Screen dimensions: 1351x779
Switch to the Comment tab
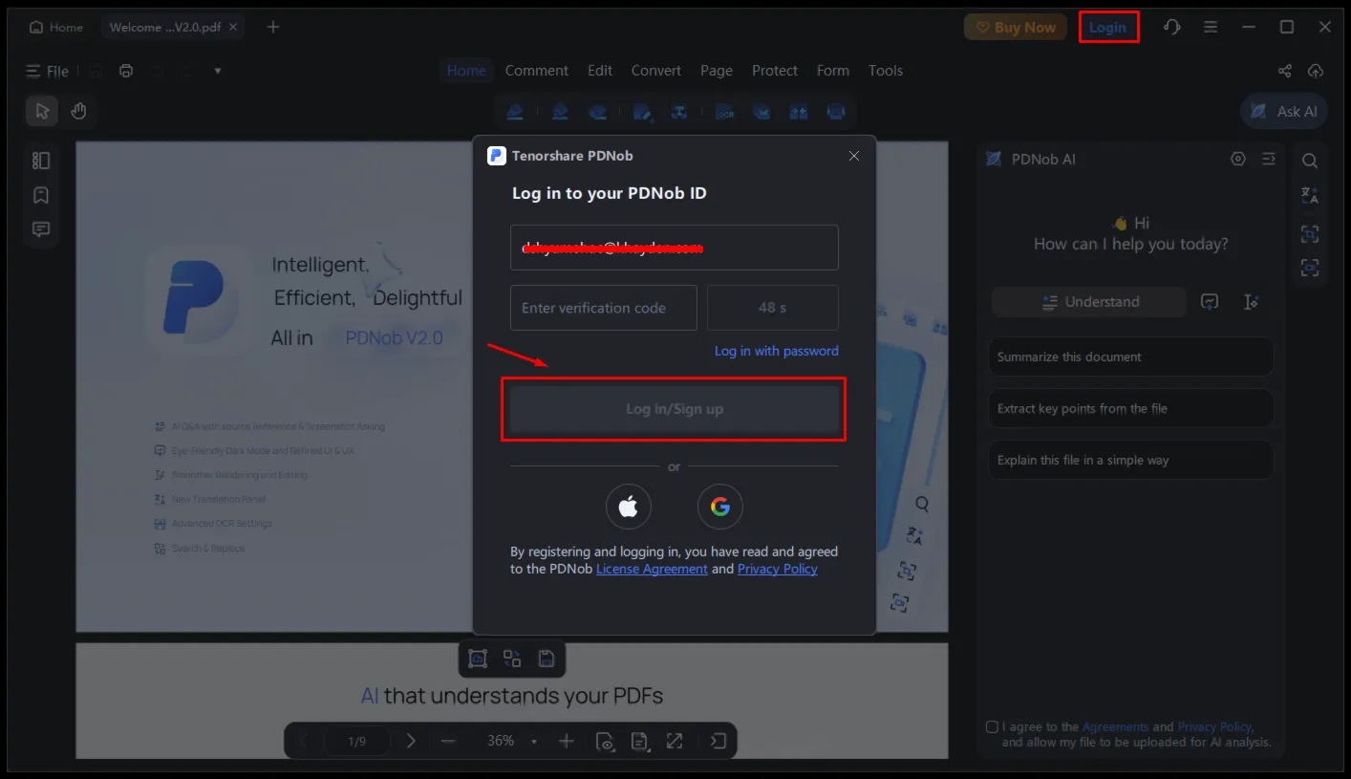click(537, 71)
